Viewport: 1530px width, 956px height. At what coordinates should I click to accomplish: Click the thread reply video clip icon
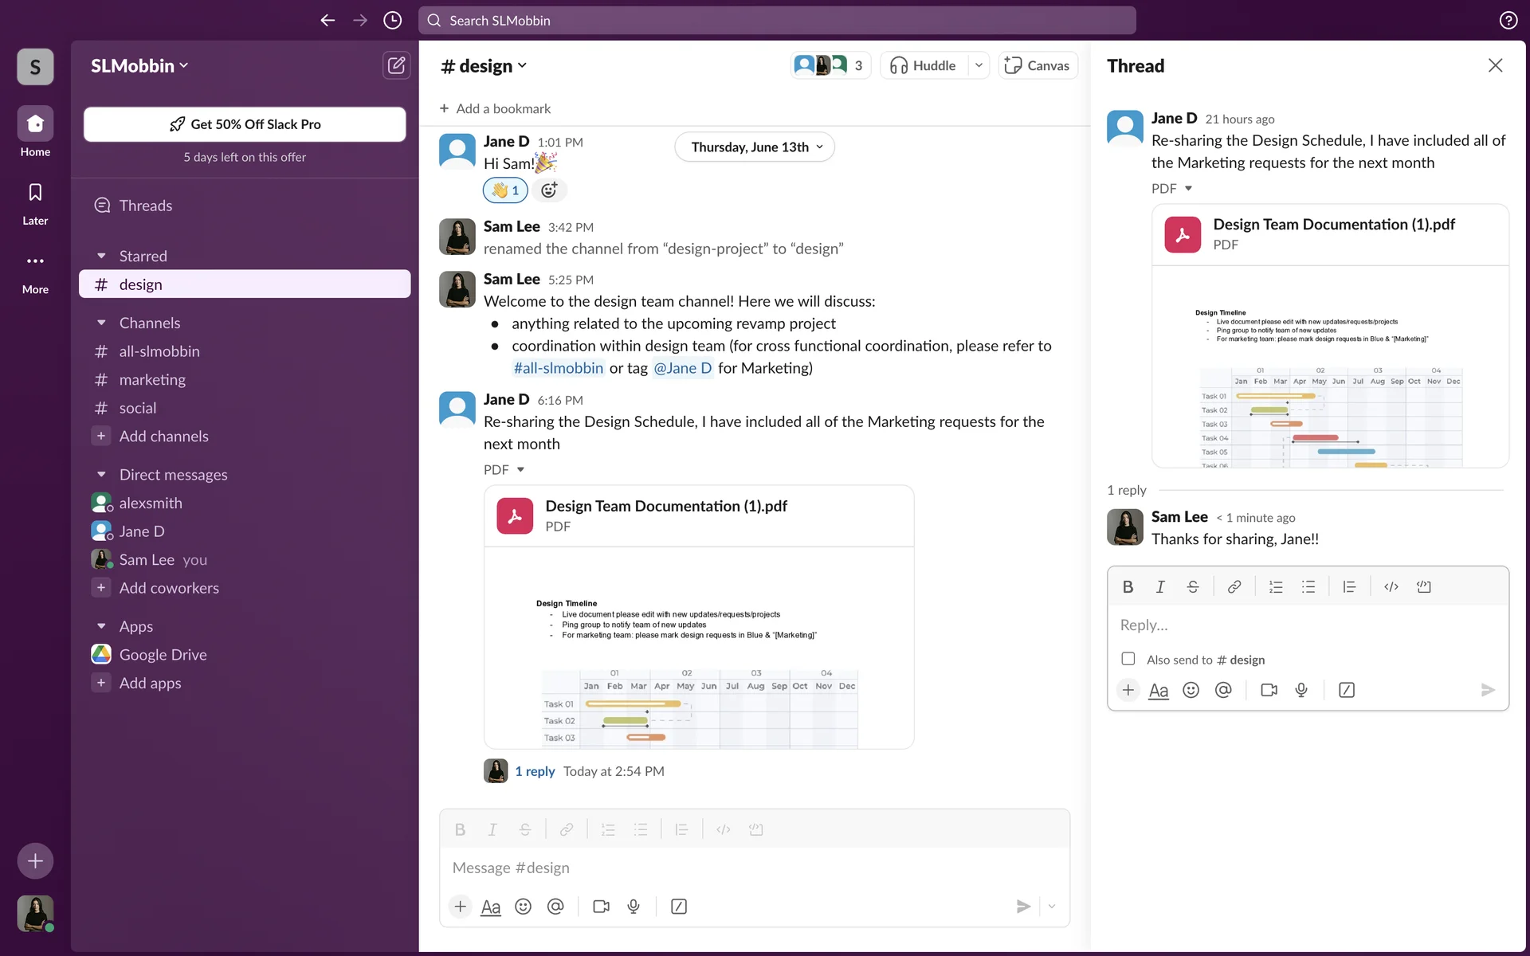coord(1269,690)
